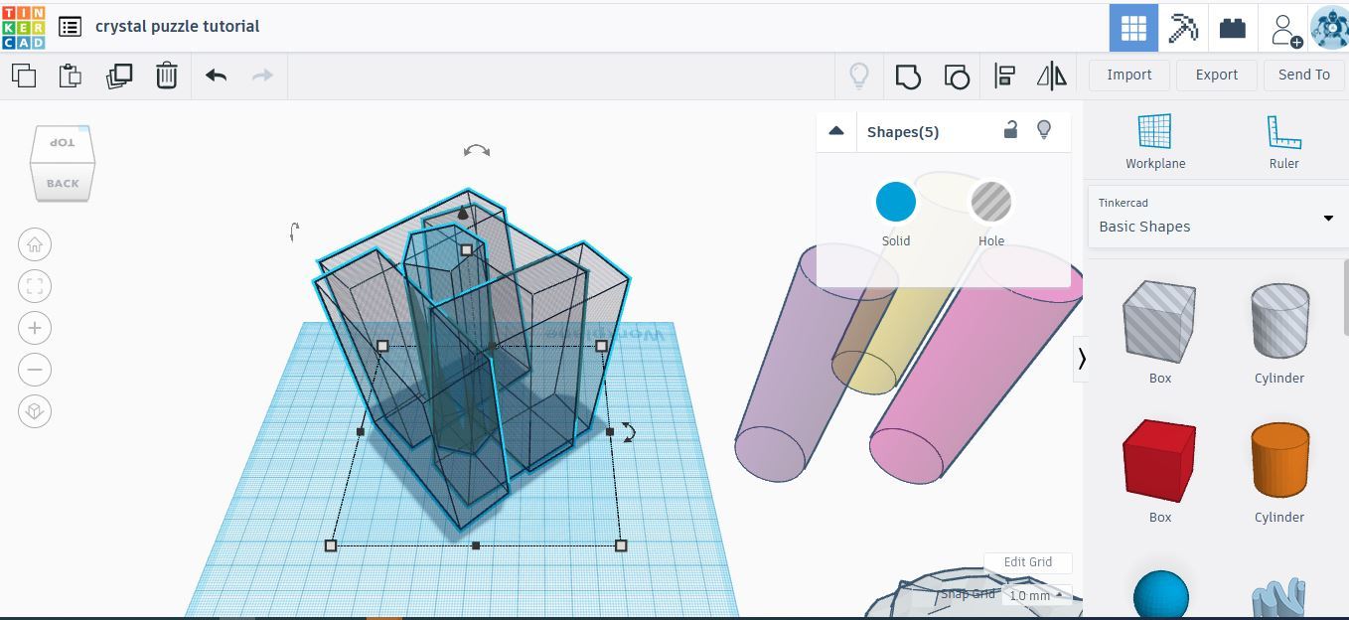Screen dimensions: 1349x620
Task: Click the view cube BACK face
Action: click(x=63, y=183)
